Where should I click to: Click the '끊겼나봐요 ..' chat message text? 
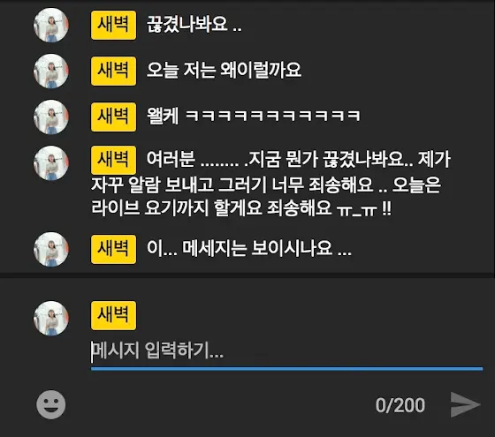pos(194,25)
